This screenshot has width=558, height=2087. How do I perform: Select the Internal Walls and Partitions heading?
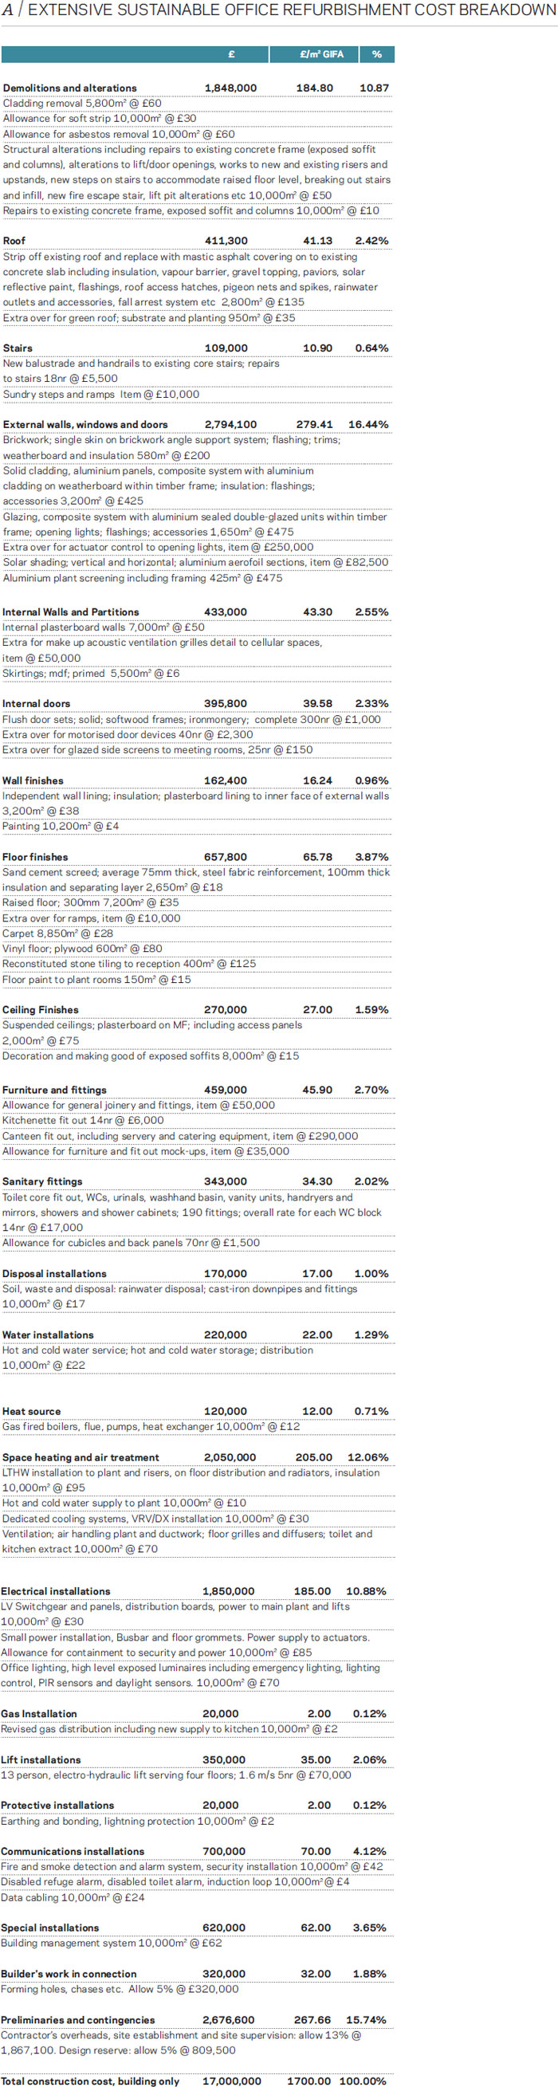coord(70,611)
